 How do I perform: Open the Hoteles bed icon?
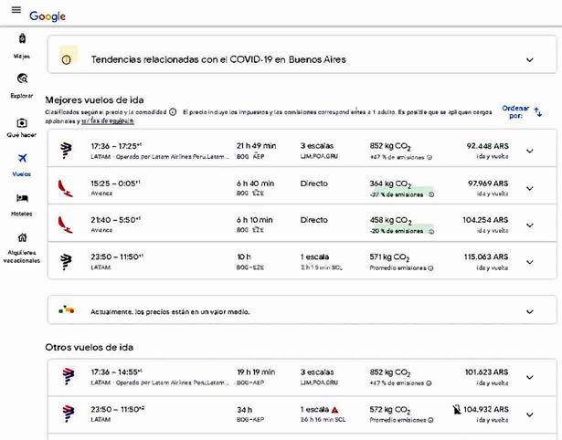pos(23,198)
